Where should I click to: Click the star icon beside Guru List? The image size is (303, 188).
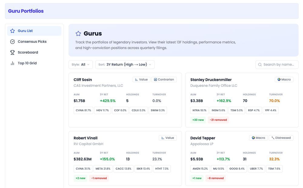click(x=12, y=31)
